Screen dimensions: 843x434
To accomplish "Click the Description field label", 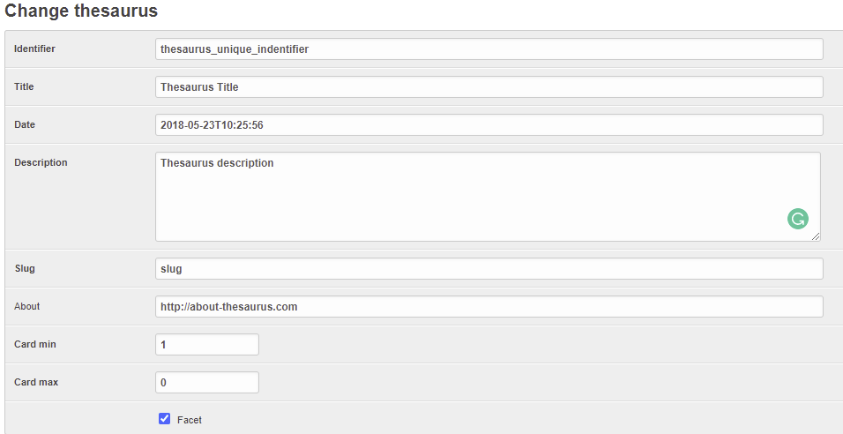I will [41, 162].
